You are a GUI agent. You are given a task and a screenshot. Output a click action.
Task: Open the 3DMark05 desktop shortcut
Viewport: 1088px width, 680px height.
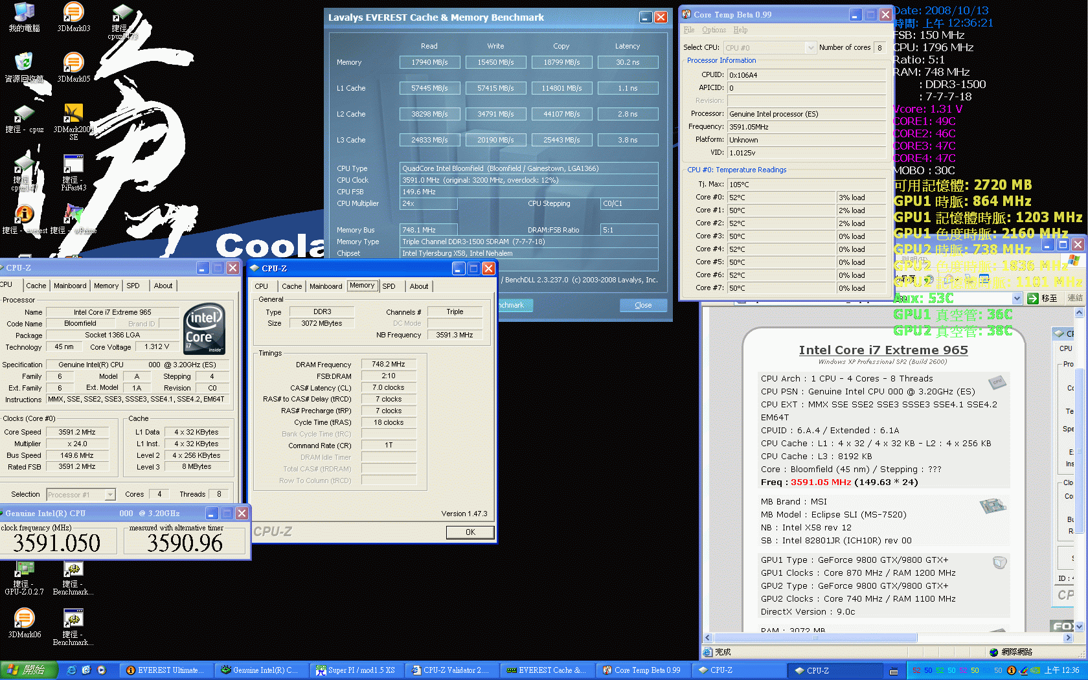click(x=73, y=68)
